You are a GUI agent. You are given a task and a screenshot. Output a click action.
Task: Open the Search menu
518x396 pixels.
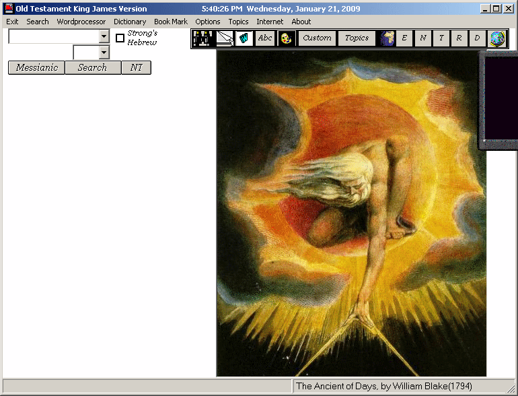click(38, 22)
